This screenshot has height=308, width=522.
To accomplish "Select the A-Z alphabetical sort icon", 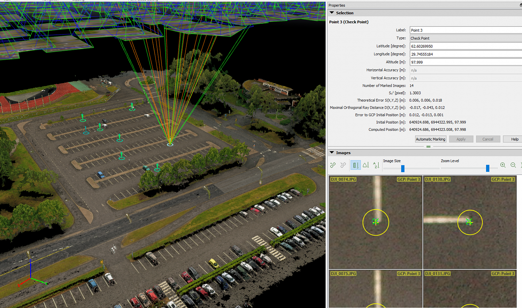I will 376,165.
